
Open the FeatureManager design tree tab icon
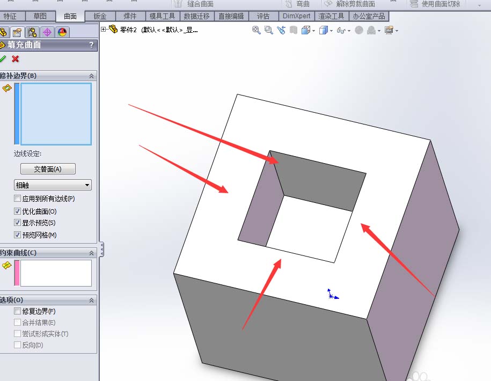pyautogui.click(x=3, y=32)
